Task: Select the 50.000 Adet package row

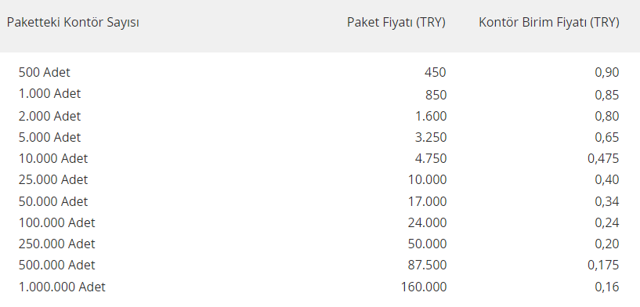Action: click(320, 201)
